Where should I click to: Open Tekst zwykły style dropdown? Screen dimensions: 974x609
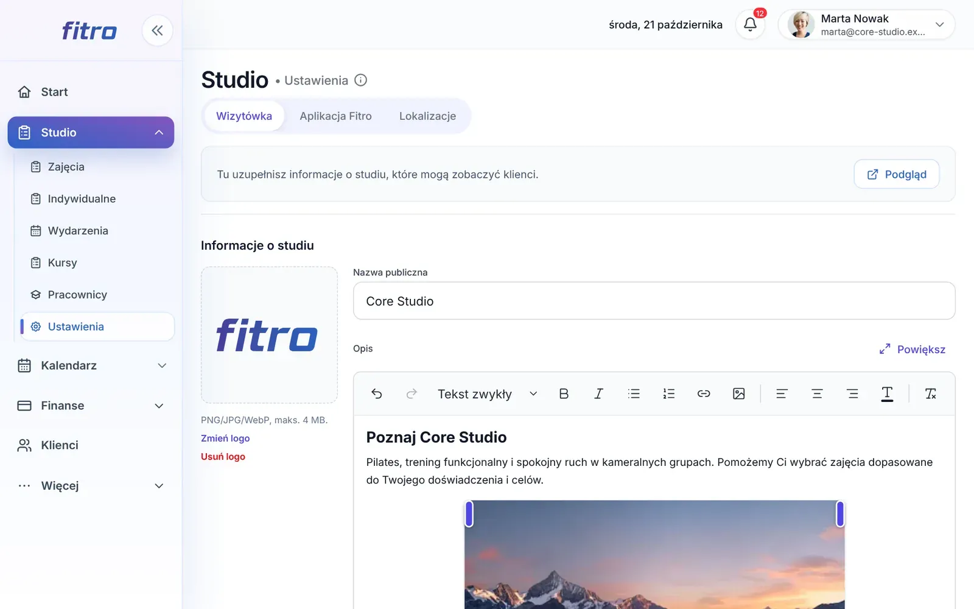[x=487, y=394]
